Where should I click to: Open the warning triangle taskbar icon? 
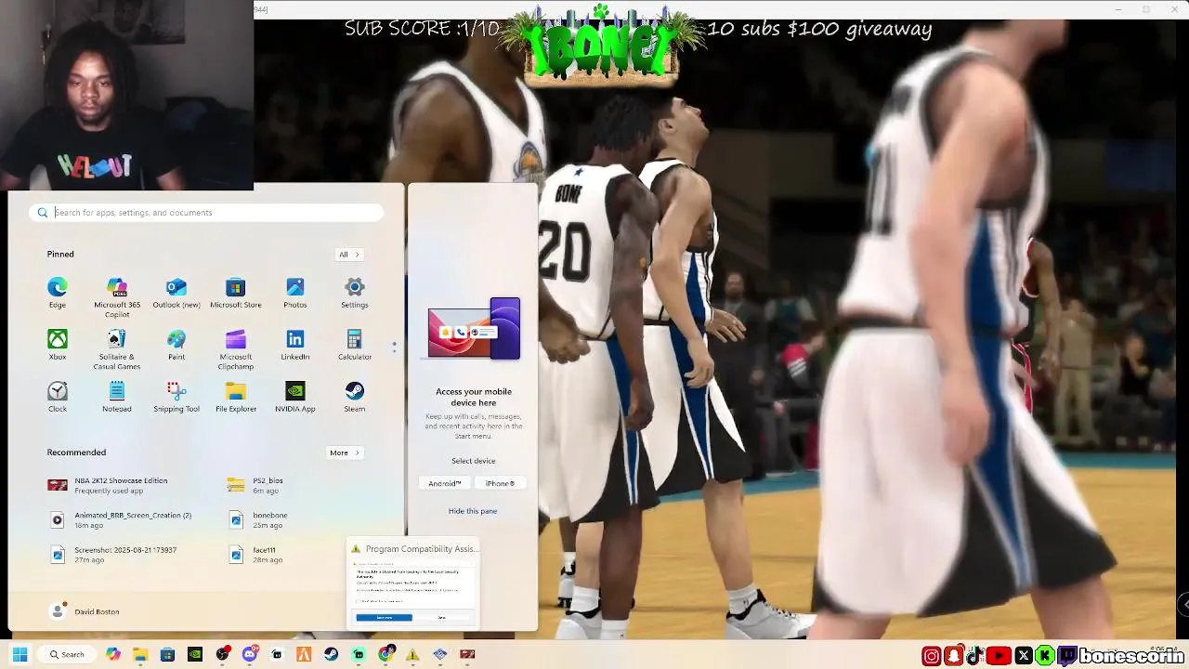412,654
